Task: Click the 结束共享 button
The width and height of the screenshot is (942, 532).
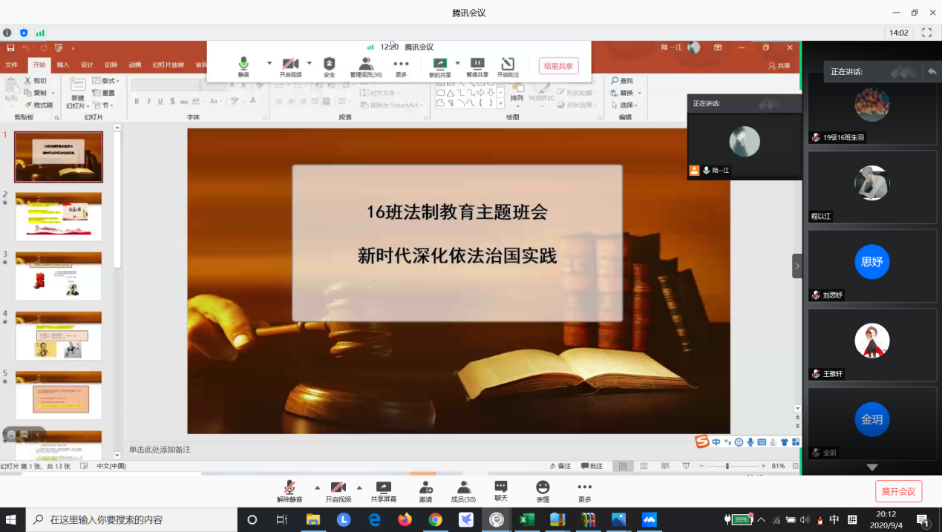Action: point(558,66)
